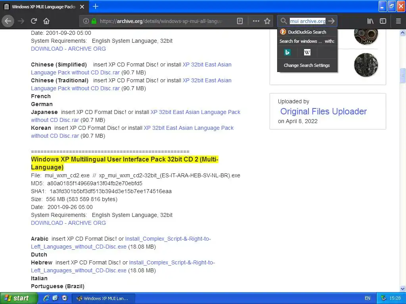Open page actions three-dot menu

[x=256, y=21]
